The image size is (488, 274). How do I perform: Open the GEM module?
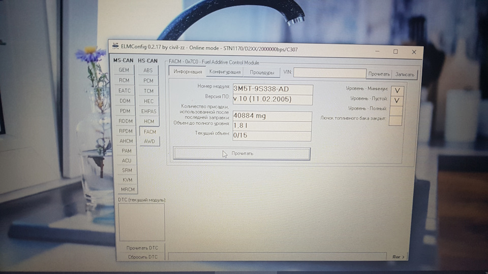pyautogui.click(x=124, y=70)
